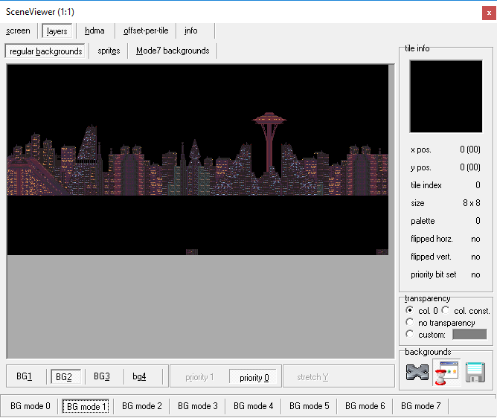This screenshot has width=497, height=418.
Task: Close the SceneViewer window
Action: click(x=489, y=13)
